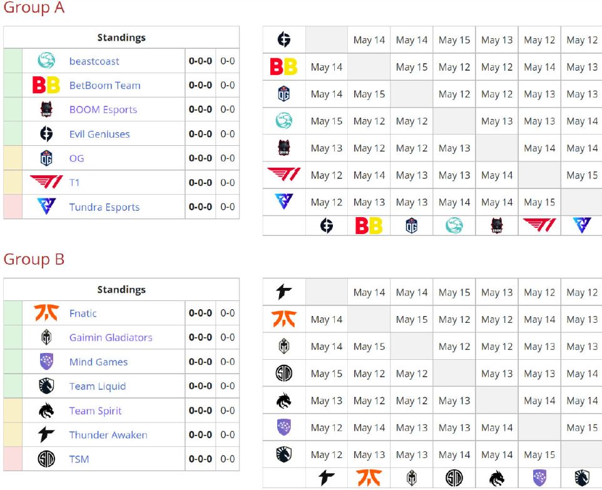Open the BetBoom Team link

point(105,85)
